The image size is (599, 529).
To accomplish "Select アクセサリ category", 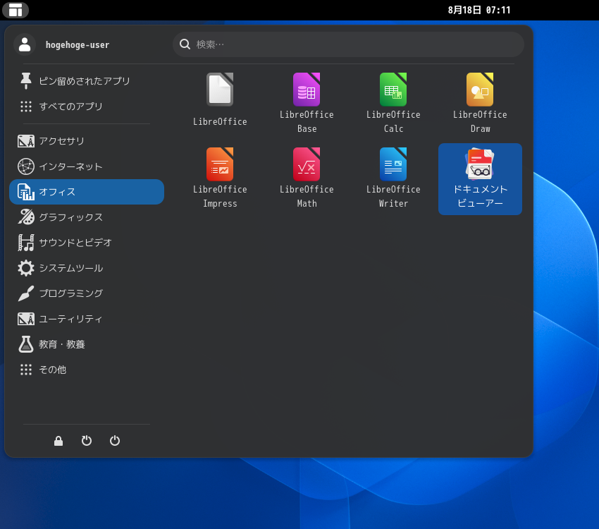I will coord(87,141).
